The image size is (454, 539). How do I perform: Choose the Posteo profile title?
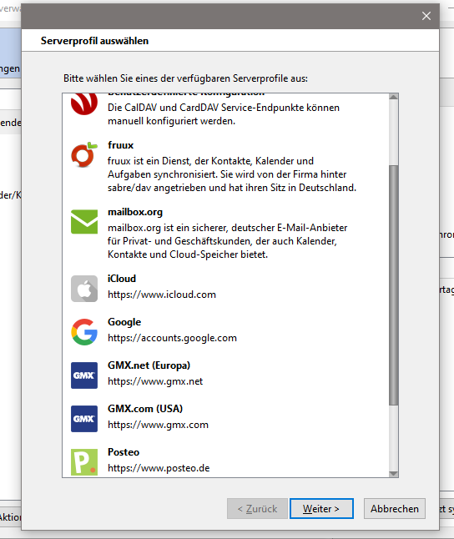(x=124, y=452)
